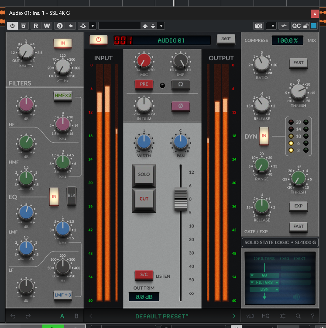Click the IN TRIM knob
The image size is (326, 328).
click(144, 104)
